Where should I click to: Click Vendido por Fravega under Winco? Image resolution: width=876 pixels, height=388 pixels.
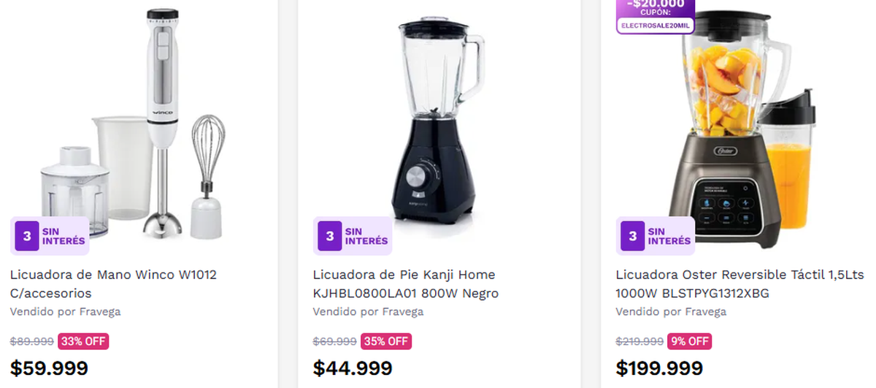65,312
